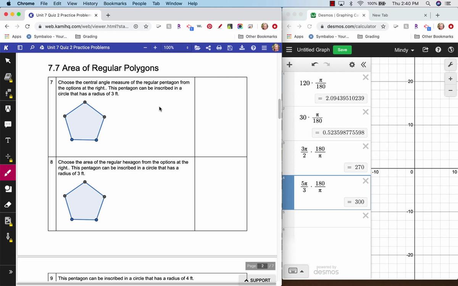
Task: Click the Kami drawing pen tool
Action: 8,173
